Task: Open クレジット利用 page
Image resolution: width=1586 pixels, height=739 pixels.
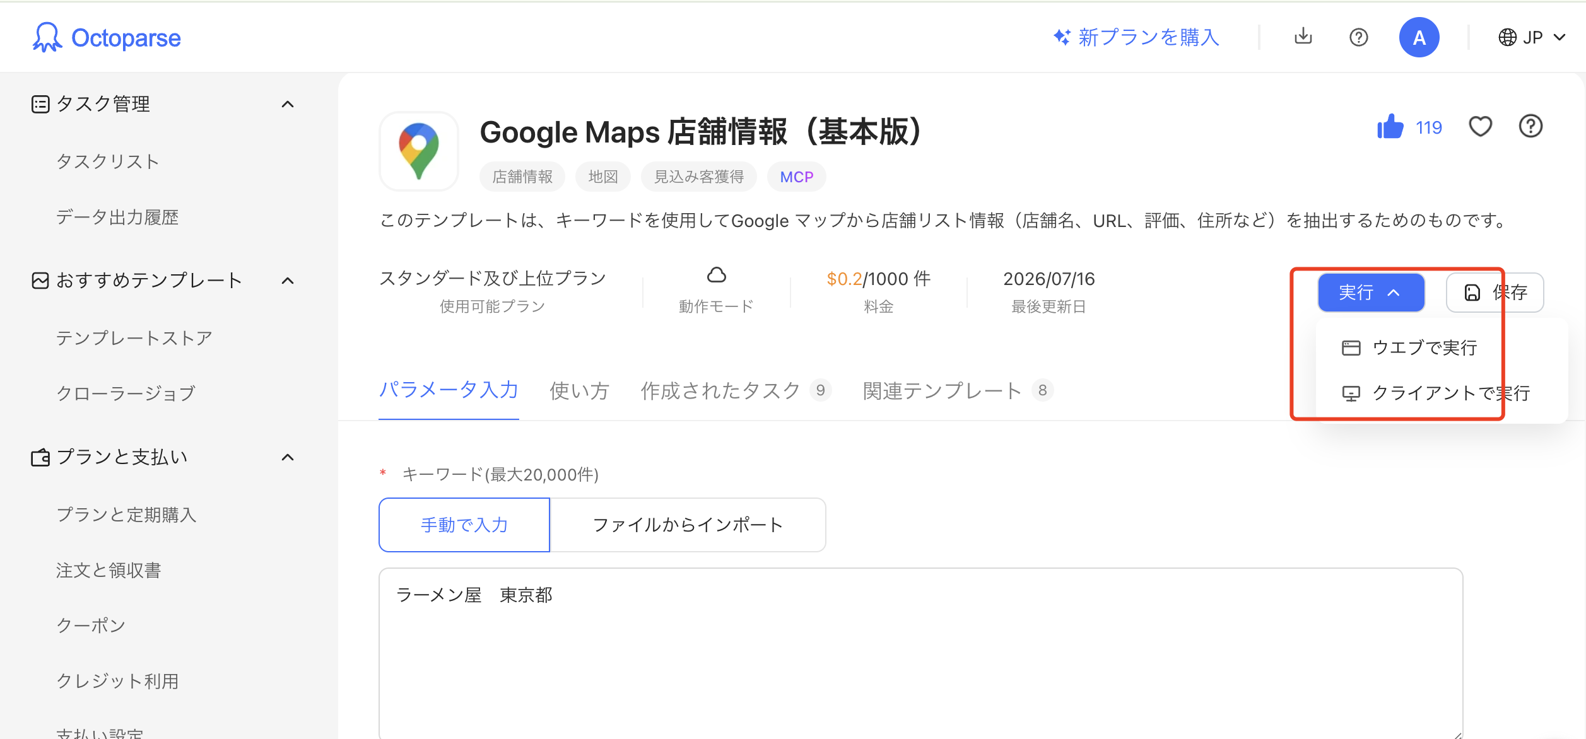Action: coord(117,682)
